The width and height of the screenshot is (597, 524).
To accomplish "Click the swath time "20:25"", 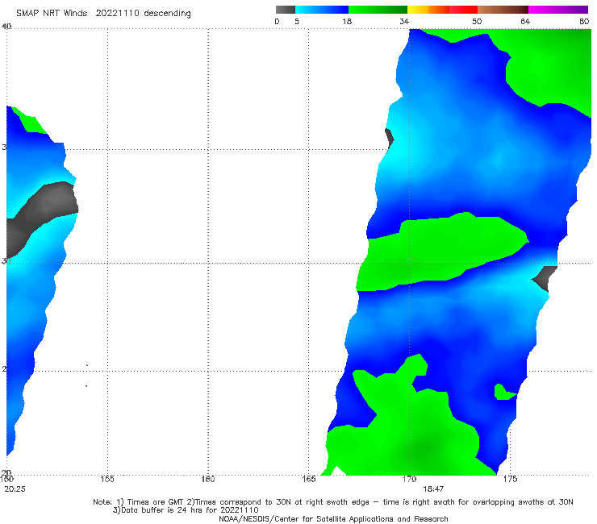I will (15, 489).
